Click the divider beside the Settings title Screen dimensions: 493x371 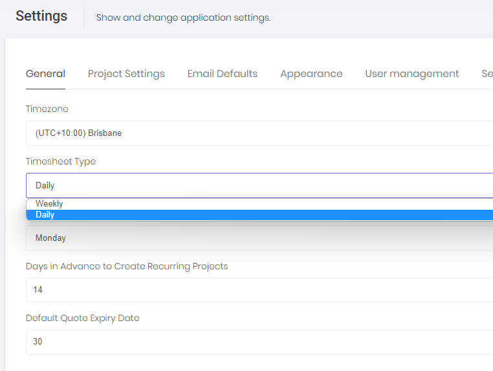click(x=84, y=16)
